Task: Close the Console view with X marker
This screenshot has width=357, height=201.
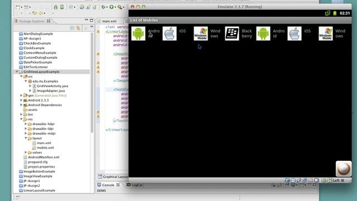Action: (x=118, y=185)
